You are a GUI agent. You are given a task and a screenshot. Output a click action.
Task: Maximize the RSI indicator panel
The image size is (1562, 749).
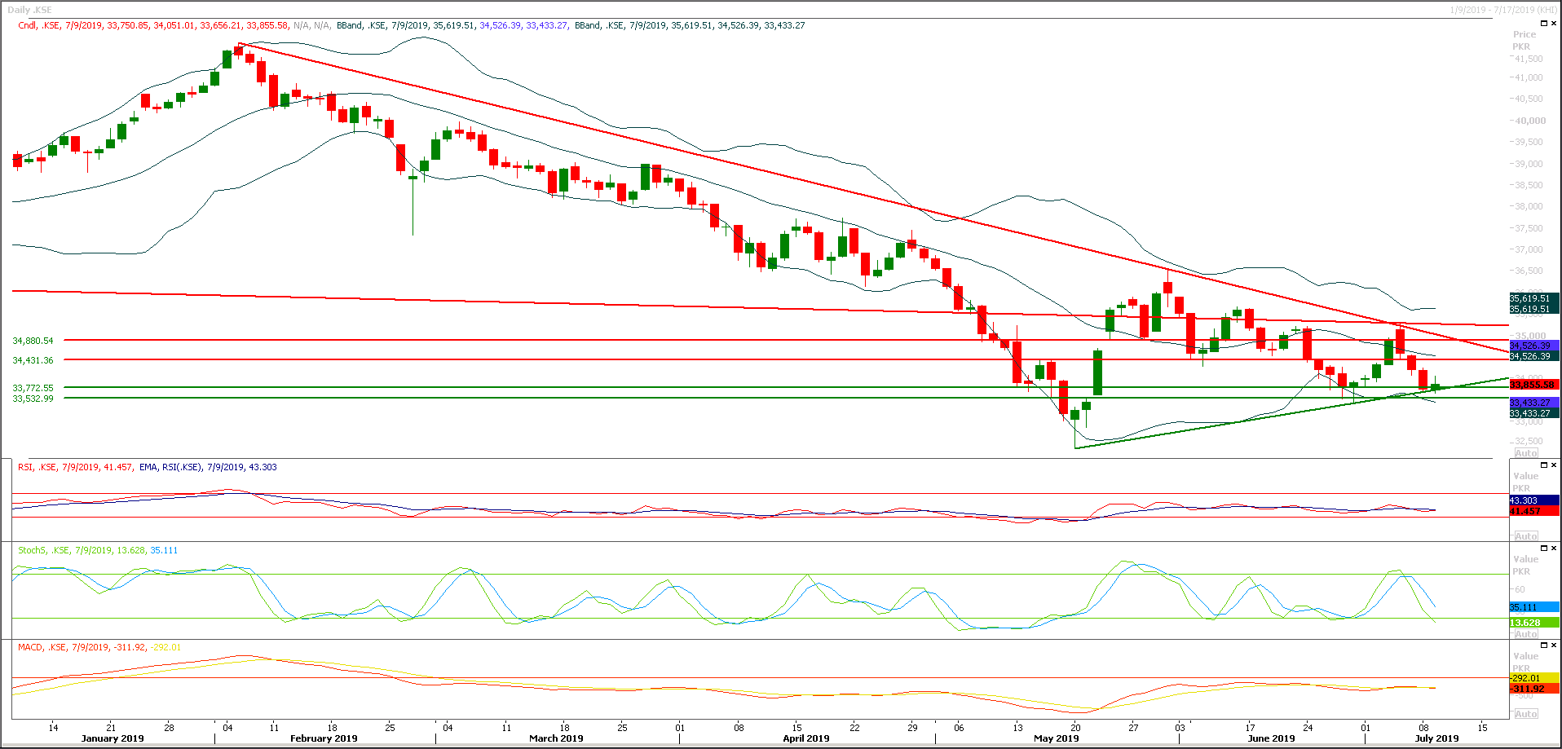coord(1544,465)
